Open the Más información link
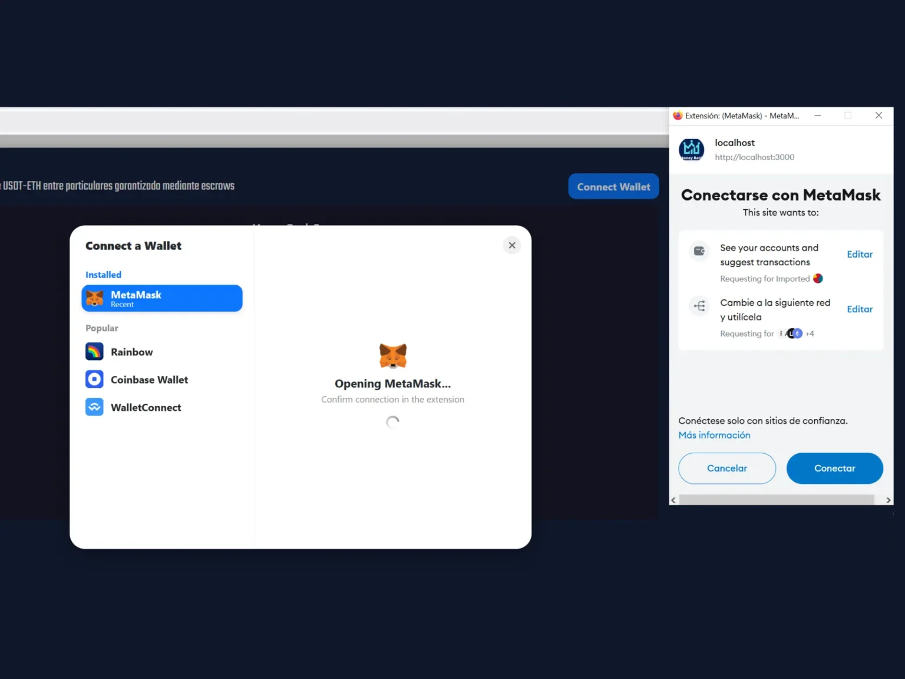 tap(714, 435)
